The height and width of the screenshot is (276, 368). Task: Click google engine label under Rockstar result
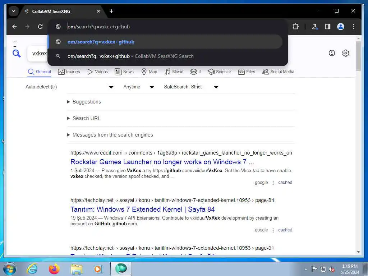(x=261, y=183)
